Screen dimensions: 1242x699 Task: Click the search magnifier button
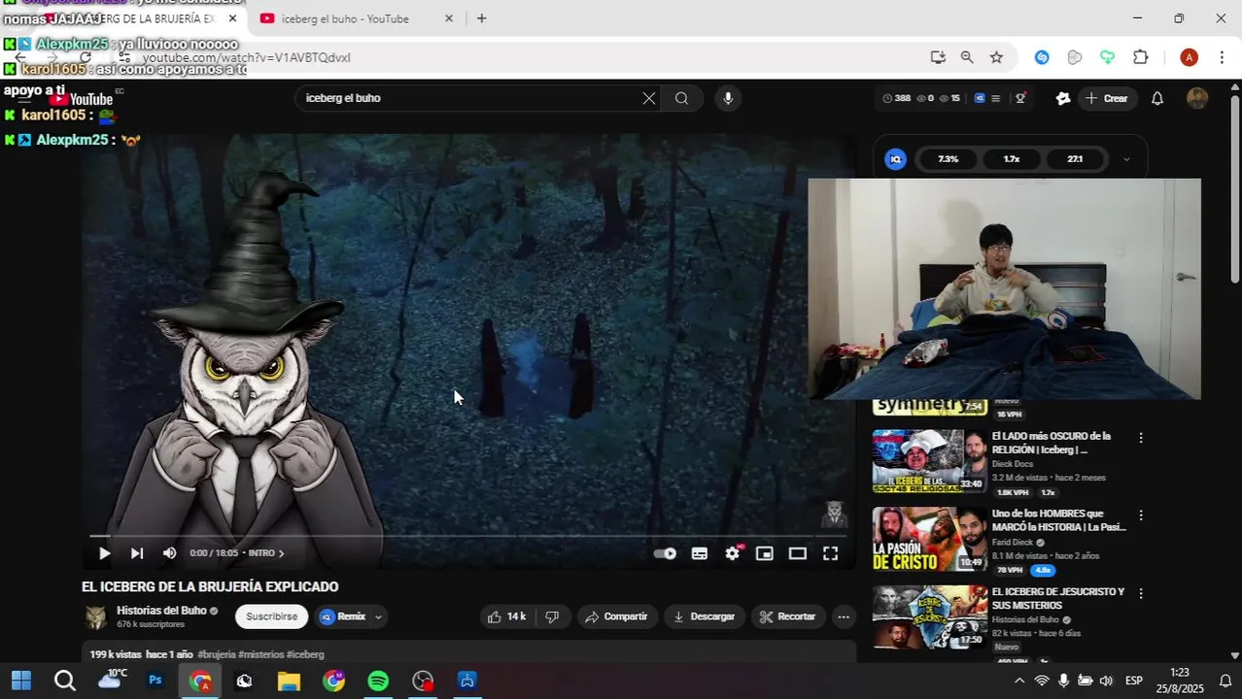pos(682,98)
